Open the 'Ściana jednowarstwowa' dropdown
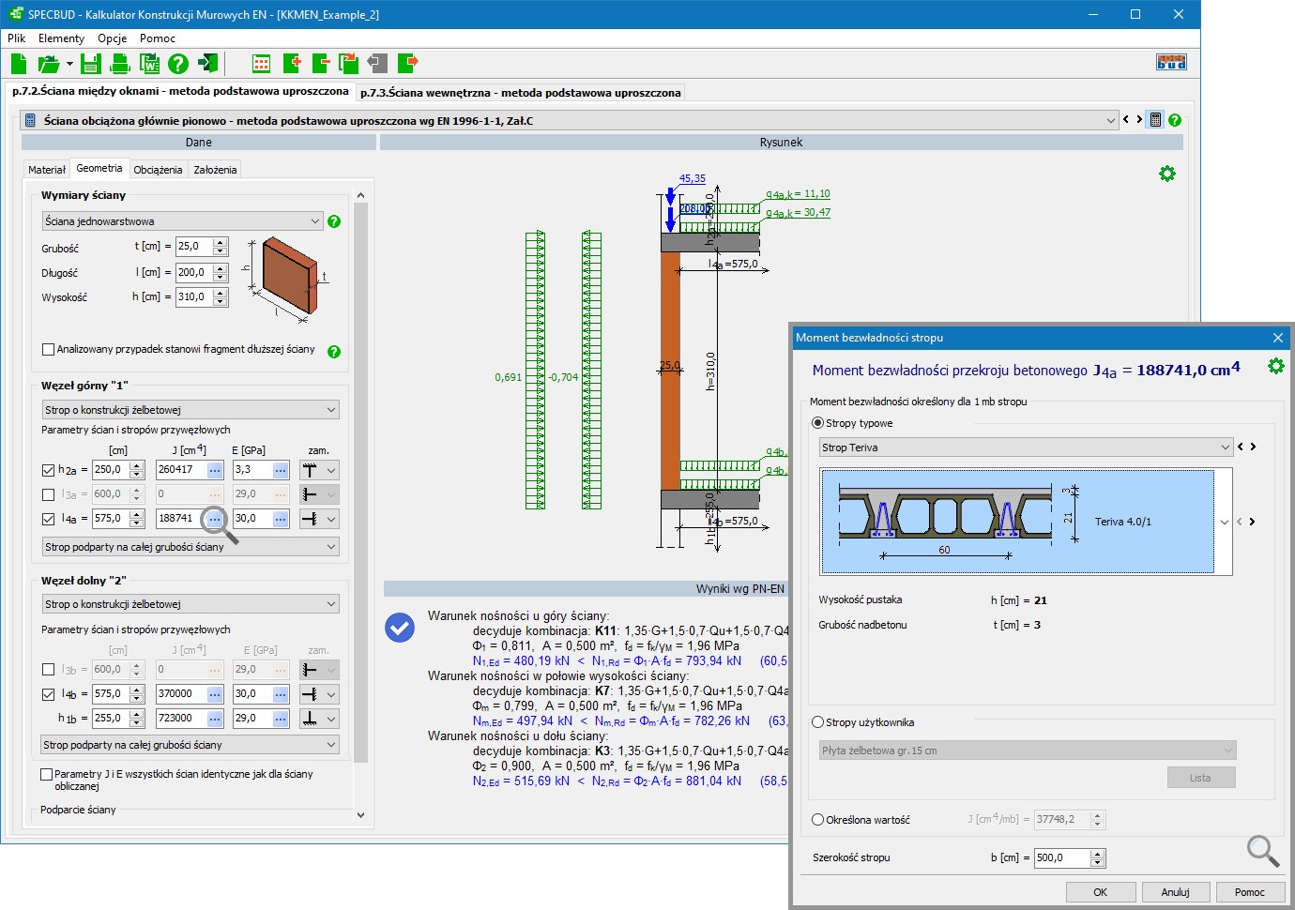1295x910 pixels. (x=183, y=221)
